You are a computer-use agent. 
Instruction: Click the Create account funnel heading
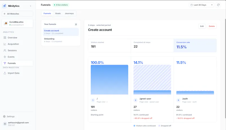100,30
